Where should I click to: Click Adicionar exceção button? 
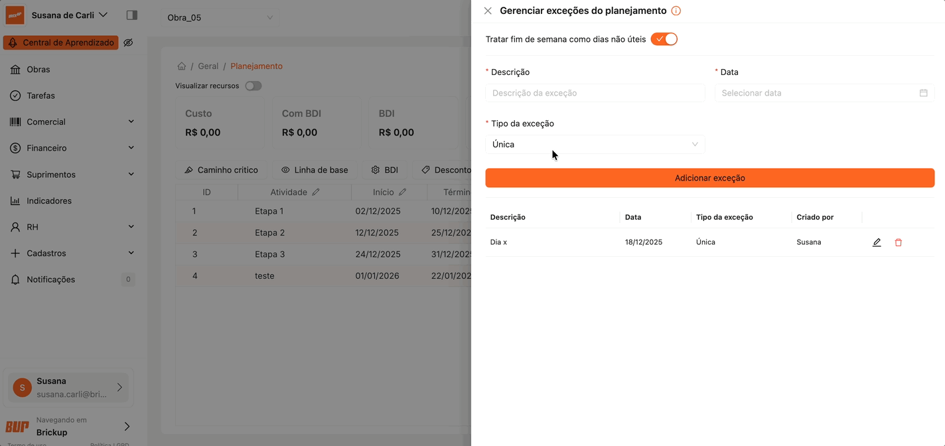click(709, 178)
